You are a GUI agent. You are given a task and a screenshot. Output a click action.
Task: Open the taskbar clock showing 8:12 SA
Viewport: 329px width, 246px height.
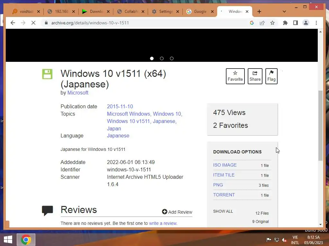[314, 240]
